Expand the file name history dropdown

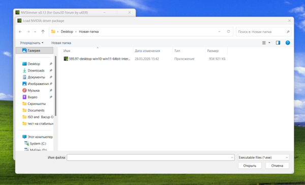click(x=232, y=157)
